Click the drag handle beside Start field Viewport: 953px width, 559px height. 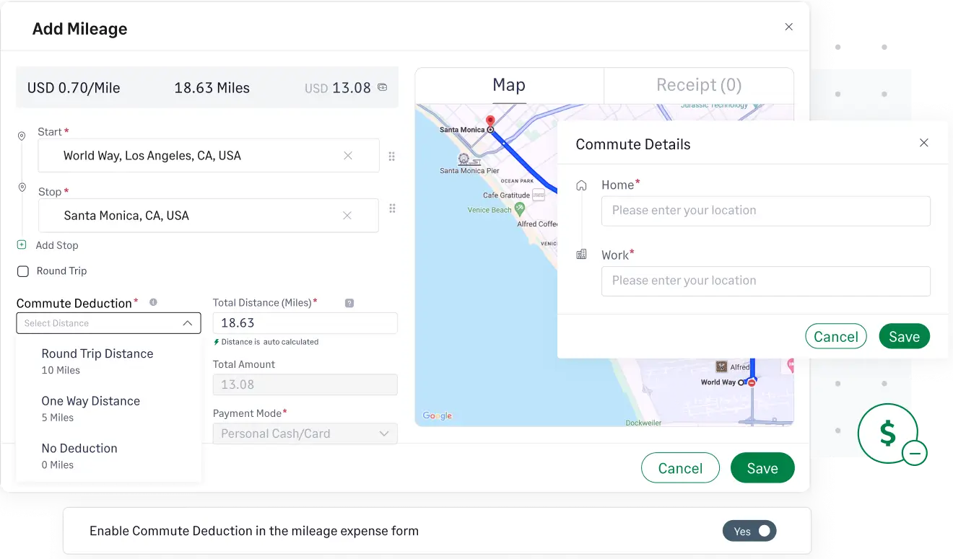(x=392, y=157)
